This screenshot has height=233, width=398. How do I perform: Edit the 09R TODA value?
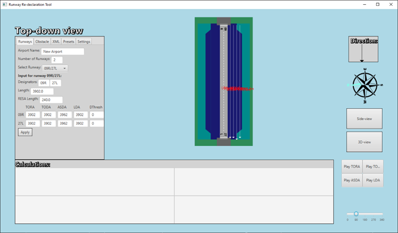[x=49, y=115]
